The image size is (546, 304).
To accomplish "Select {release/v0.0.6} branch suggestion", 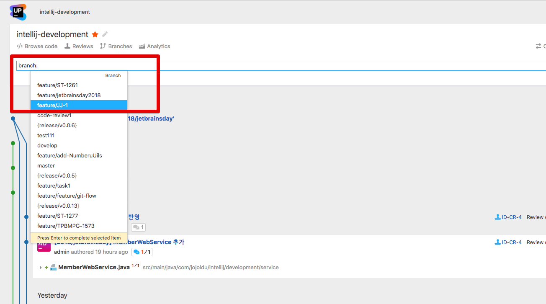I will coord(79,125).
